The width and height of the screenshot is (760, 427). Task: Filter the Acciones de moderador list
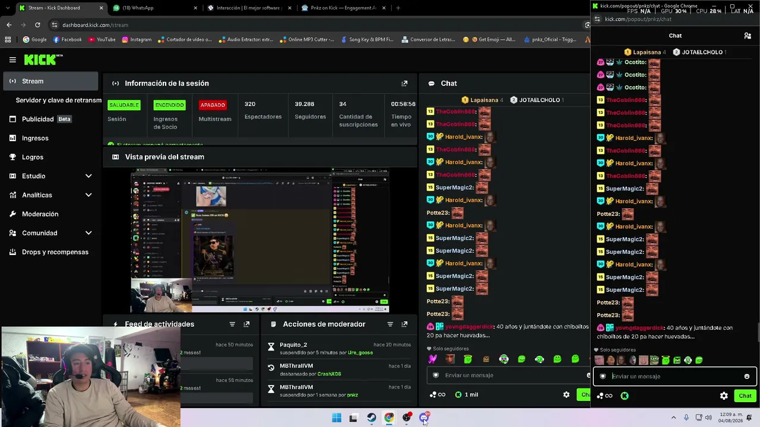click(390, 324)
